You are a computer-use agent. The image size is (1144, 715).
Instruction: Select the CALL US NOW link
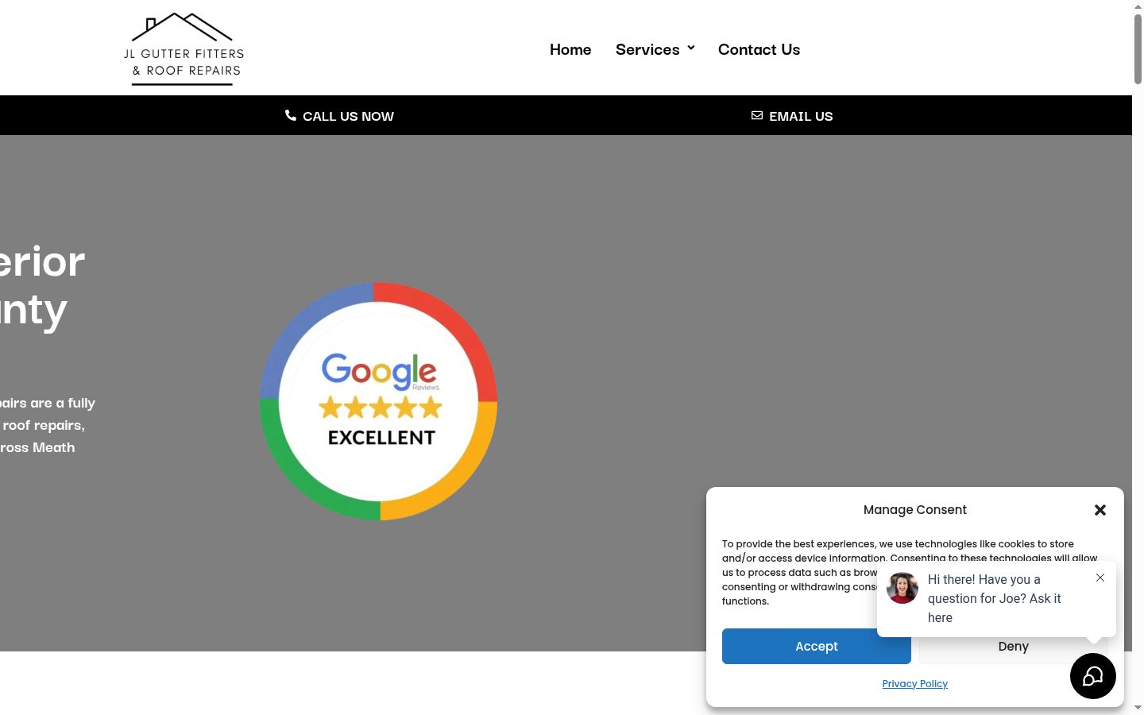[348, 116]
